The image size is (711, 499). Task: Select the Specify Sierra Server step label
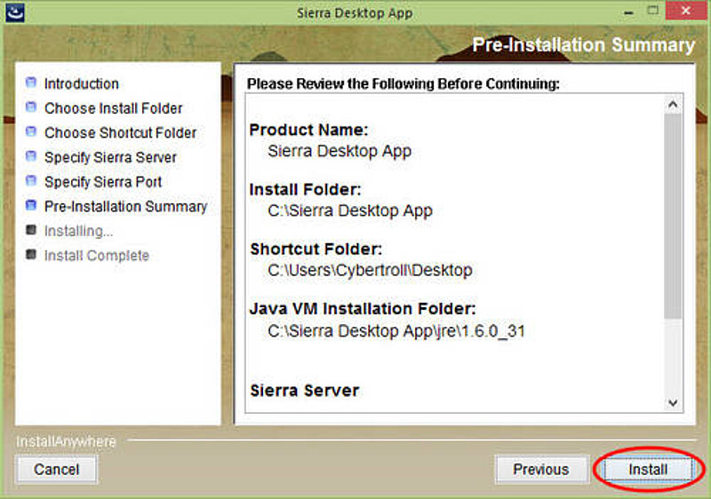coord(110,157)
